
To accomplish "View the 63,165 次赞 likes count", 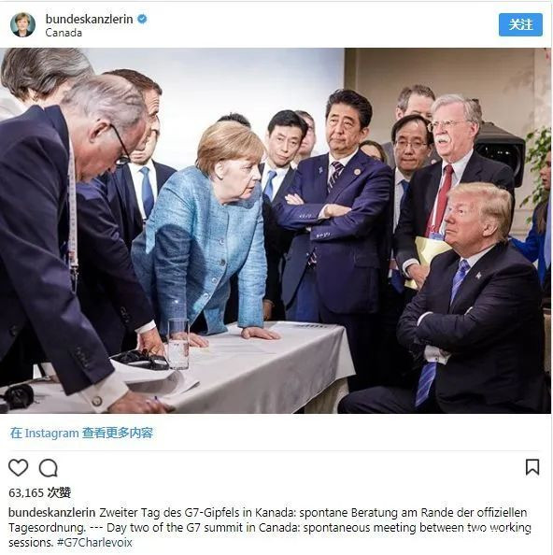I will (x=39, y=492).
